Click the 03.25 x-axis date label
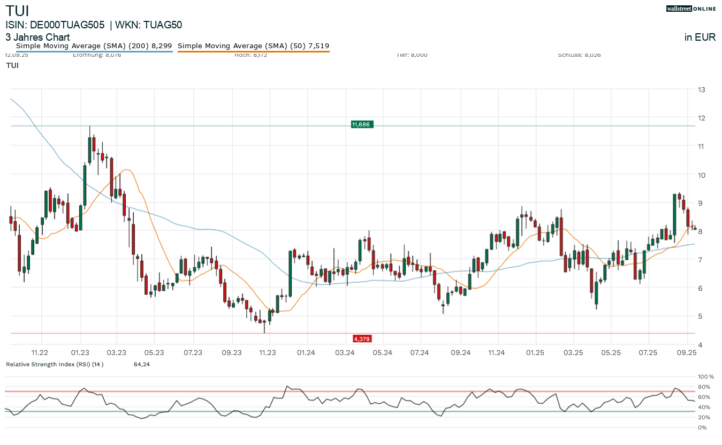This screenshot has width=722, height=445. (x=574, y=352)
